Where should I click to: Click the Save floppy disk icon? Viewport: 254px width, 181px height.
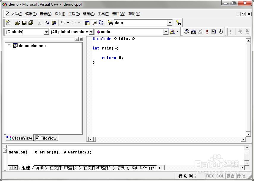click(x=24, y=23)
